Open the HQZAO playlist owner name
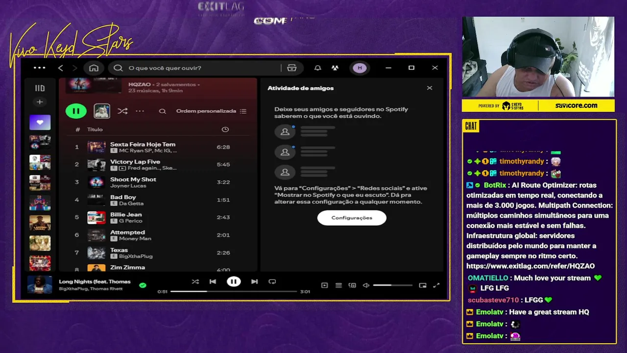Screen dimensions: 627x353 click(139, 84)
